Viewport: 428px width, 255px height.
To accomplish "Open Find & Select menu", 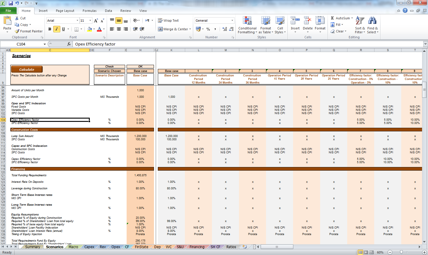I will click(x=372, y=25).
